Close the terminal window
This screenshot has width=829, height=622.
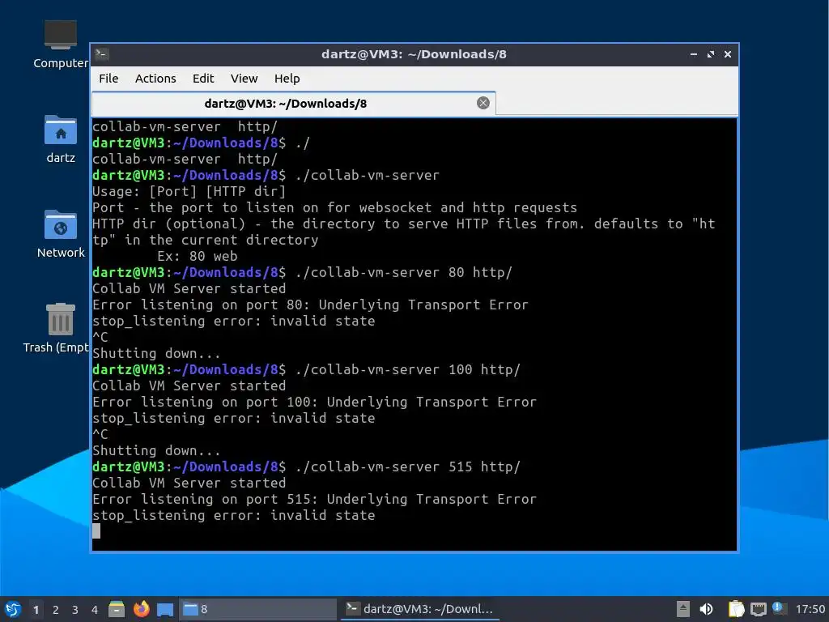pyautogui.click(x=728, y=54)
